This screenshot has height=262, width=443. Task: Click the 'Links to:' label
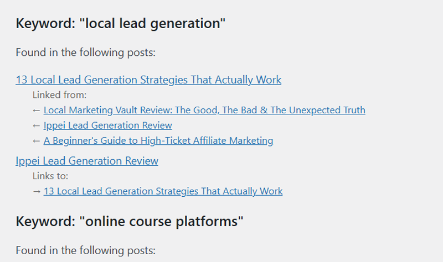50,176
